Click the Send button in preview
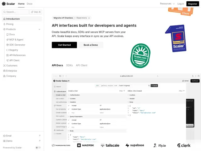This screenshot has height=151, width=201. pyautogui.click(x=154, y=86)
